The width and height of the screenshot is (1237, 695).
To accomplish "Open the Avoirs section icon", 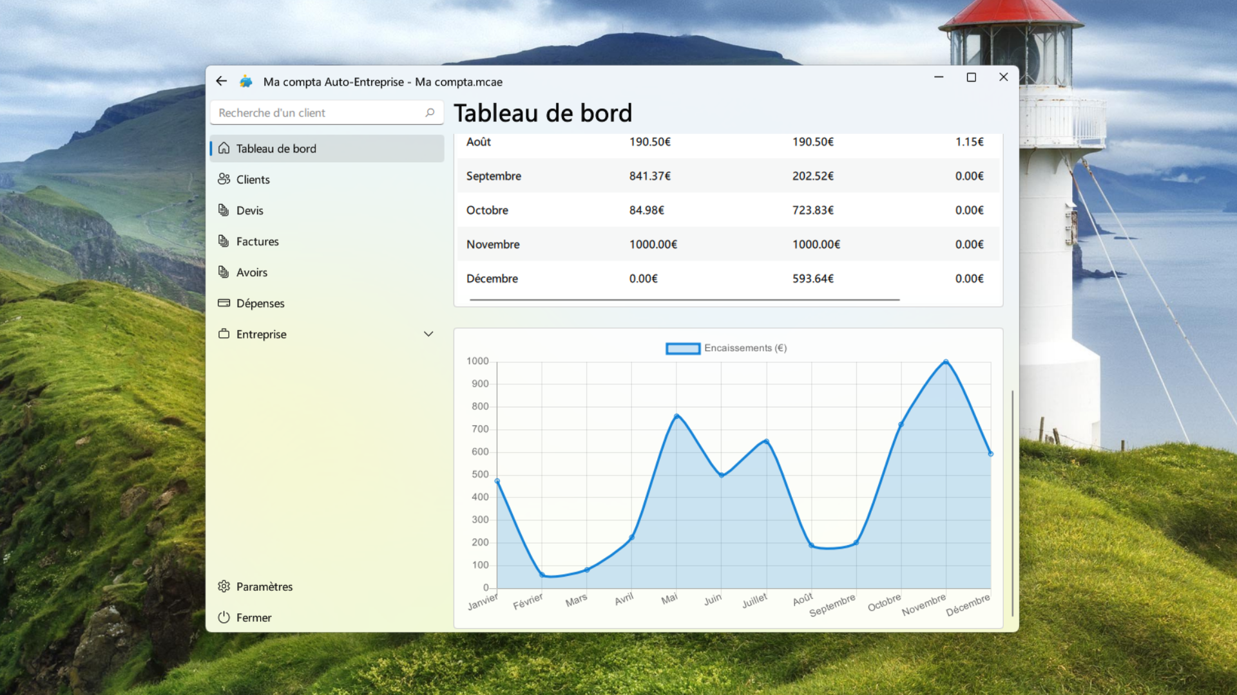I will point(224,272).
